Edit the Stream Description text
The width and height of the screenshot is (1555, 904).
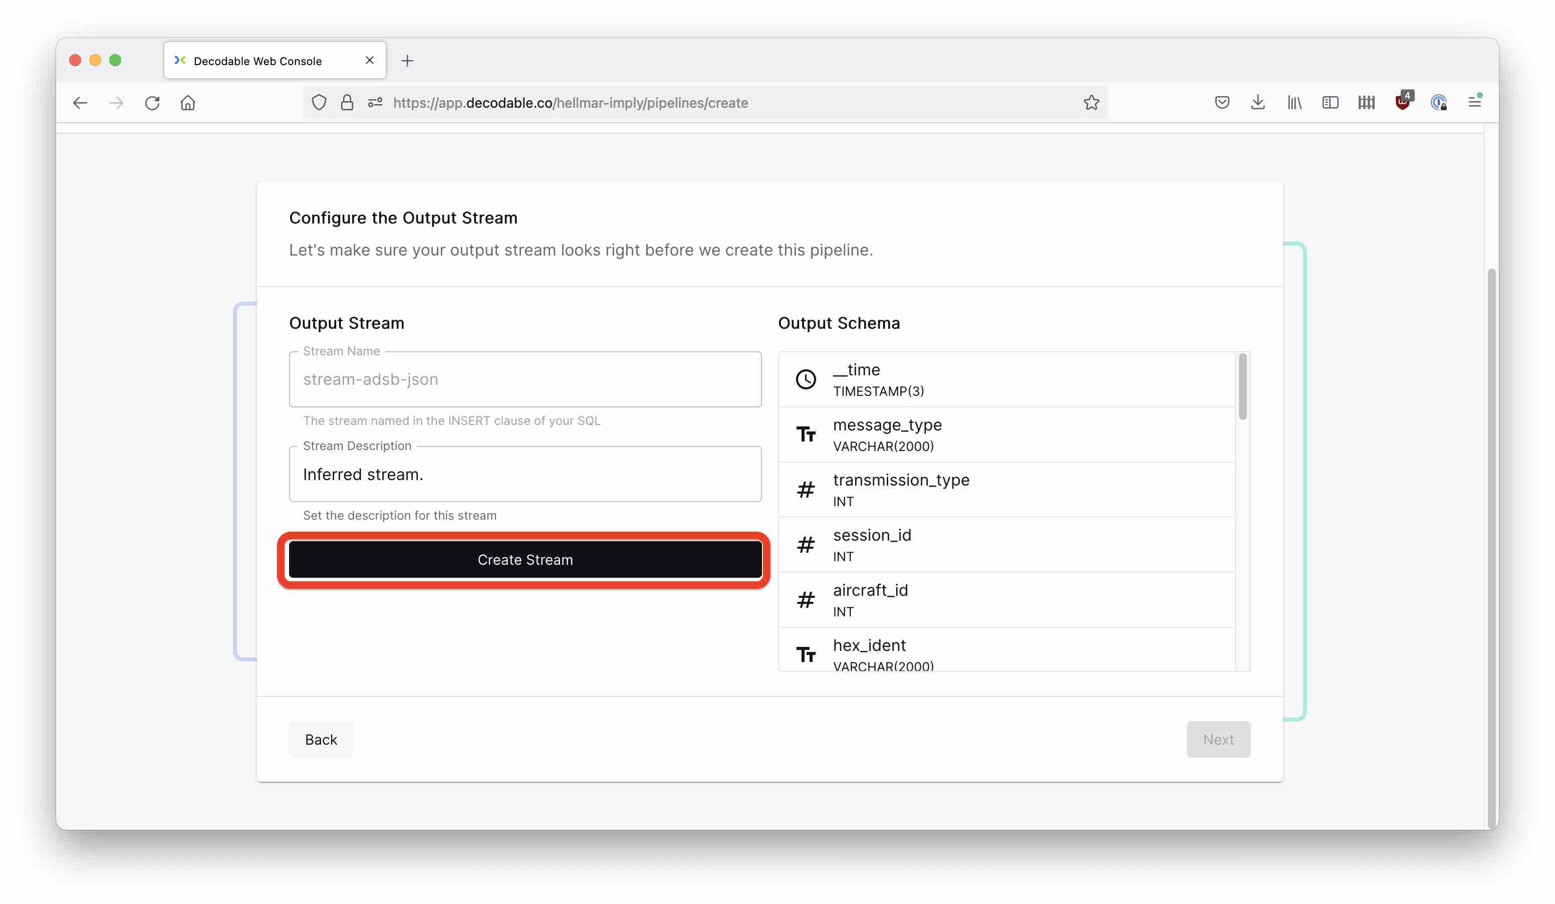click(x=525, y=474)
